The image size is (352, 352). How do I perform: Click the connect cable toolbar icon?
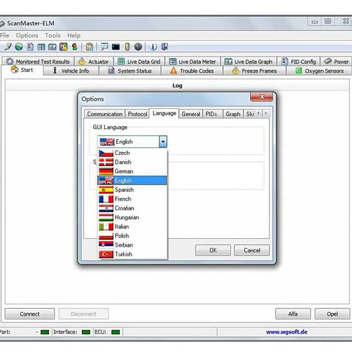pos(8,47)
